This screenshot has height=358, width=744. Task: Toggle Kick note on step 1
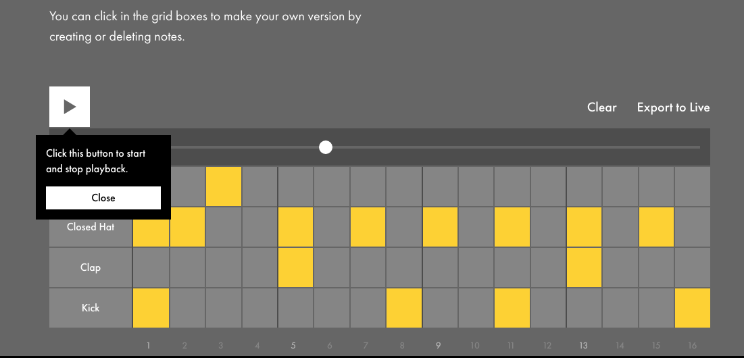pos(151,308)
